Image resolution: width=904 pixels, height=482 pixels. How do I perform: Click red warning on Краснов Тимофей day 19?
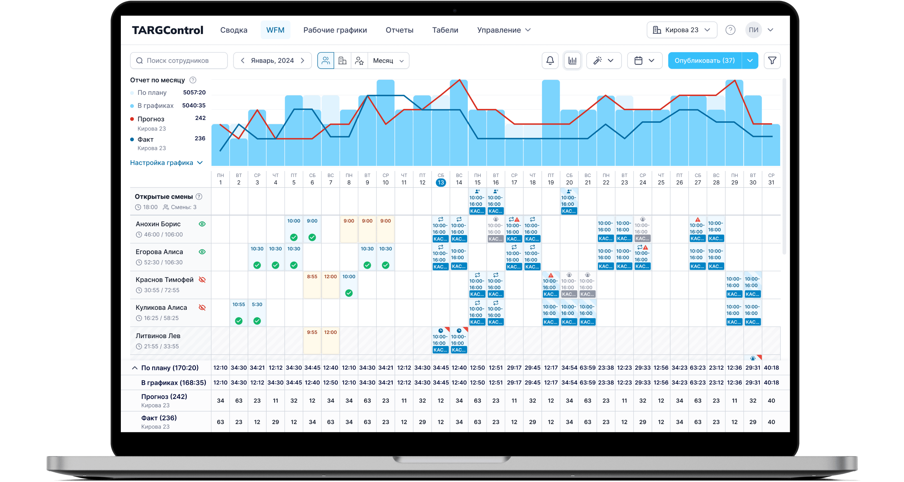coord(551,275)
